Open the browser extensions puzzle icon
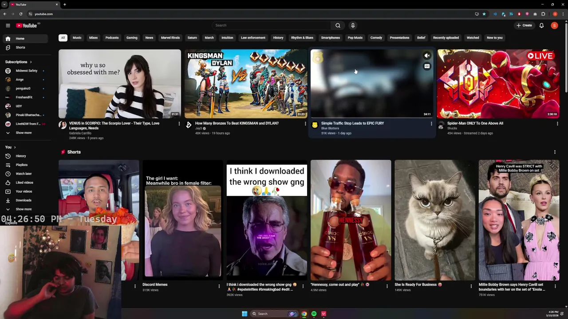 coord(543,14)
